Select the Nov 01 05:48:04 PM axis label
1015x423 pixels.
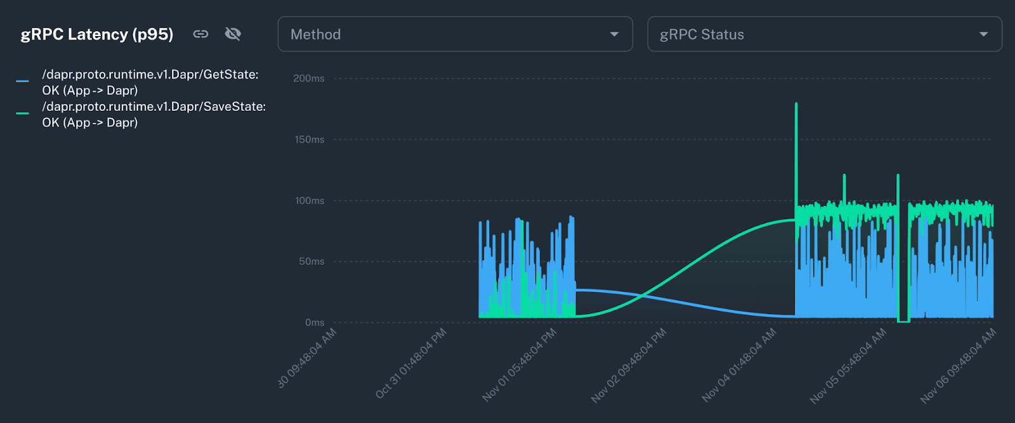tap(520, 364)
